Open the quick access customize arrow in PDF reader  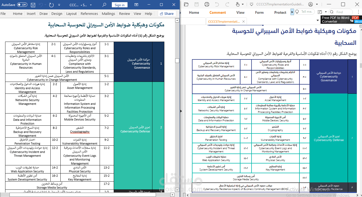[252, 5]
